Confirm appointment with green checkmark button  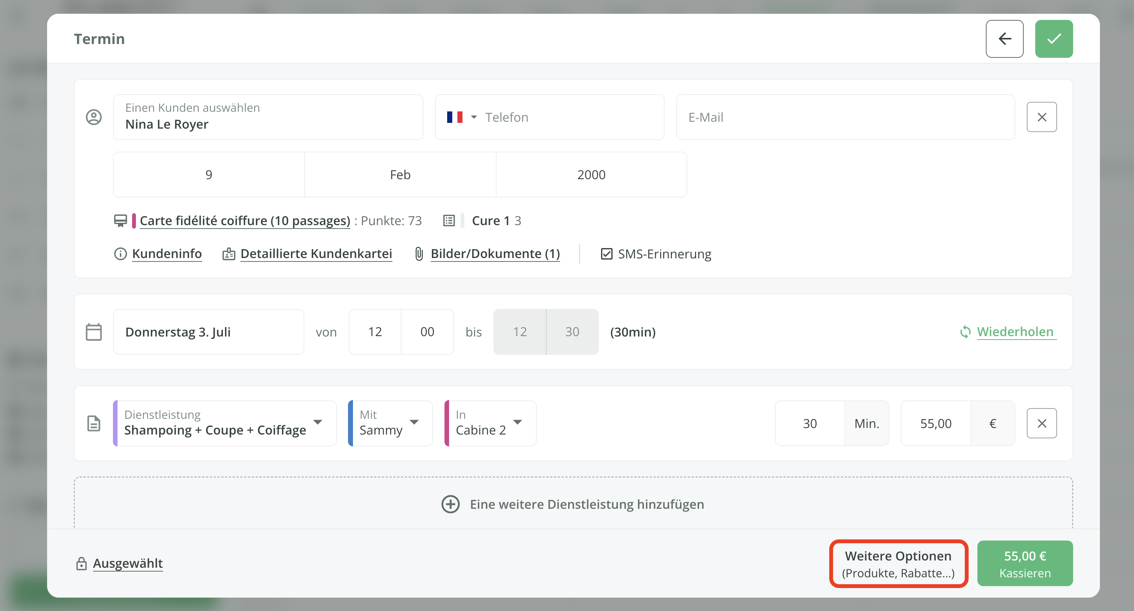(x=1054, y=39)
